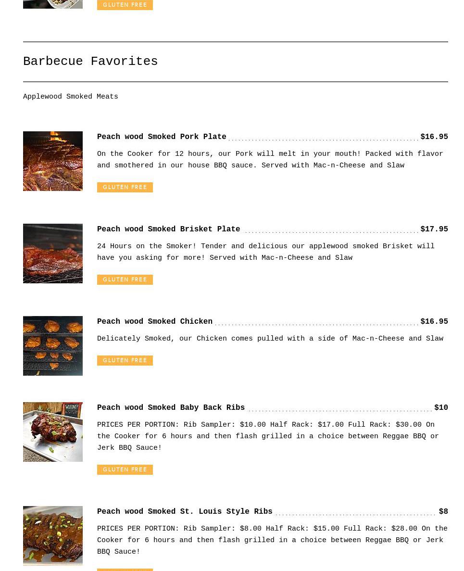Open the Baby Back Ribs photo

[53, 432]
